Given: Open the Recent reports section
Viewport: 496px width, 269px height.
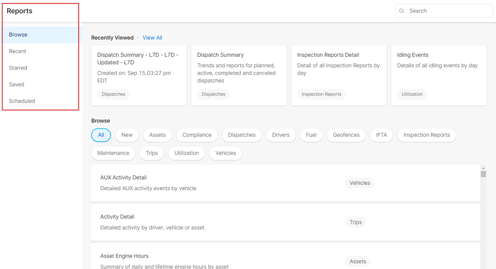Looking at the screenshot, I should 17,51.
